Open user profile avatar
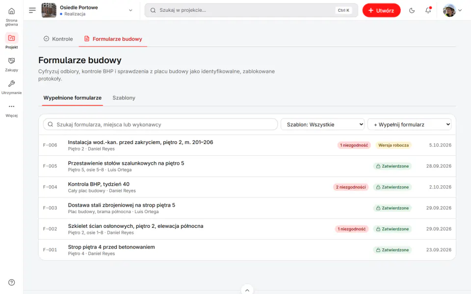Image resolution: width=471 pixels, height=294 pixels. (449, 10)
